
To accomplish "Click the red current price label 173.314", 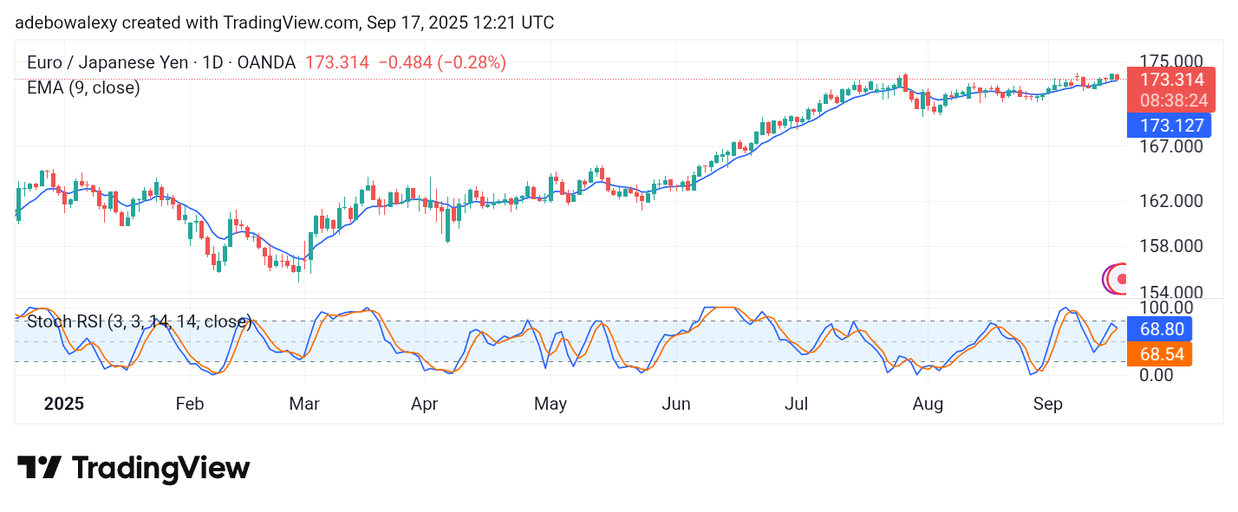I will [1172, 81].
